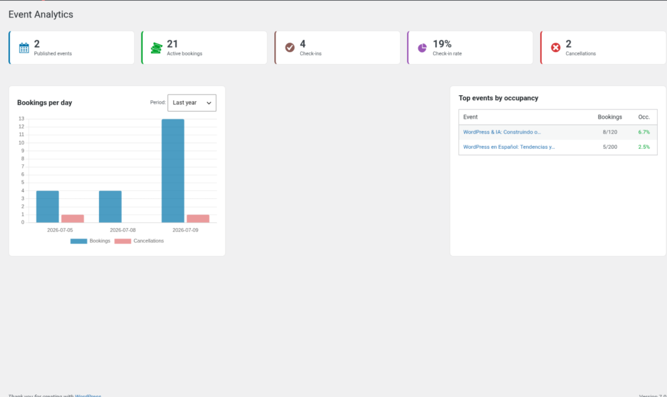Click the calendar icon for Published events

pyautogui.click(x=24, y=48)
